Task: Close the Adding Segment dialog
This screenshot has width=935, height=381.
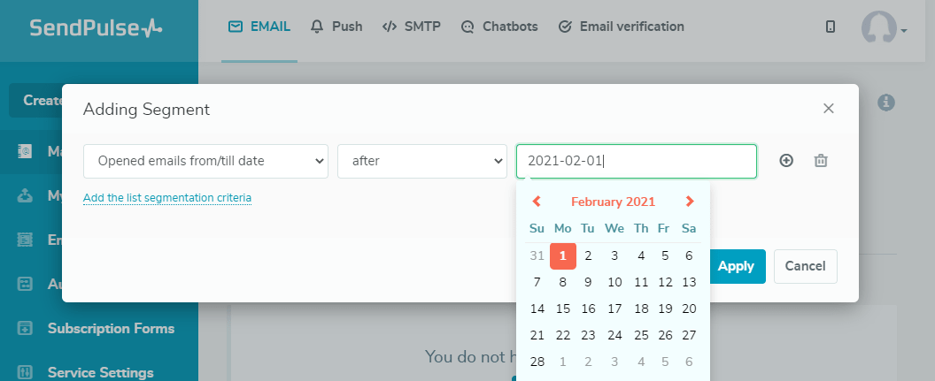Action: [x=829, y=109]
